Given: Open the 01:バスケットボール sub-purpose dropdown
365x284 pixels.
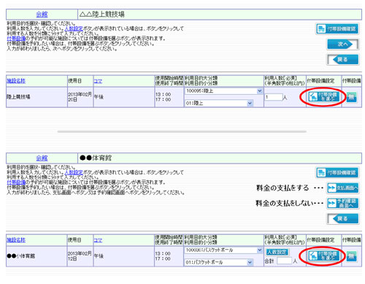Looking at the screenshot, I should (x=219, y=262).
